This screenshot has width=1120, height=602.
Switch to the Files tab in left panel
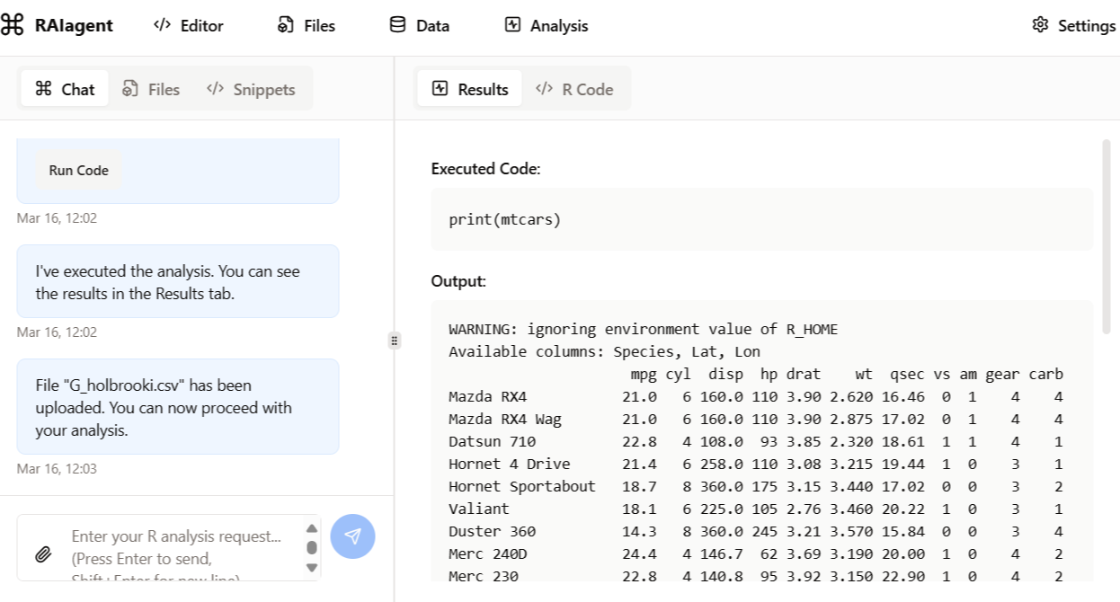151,89
